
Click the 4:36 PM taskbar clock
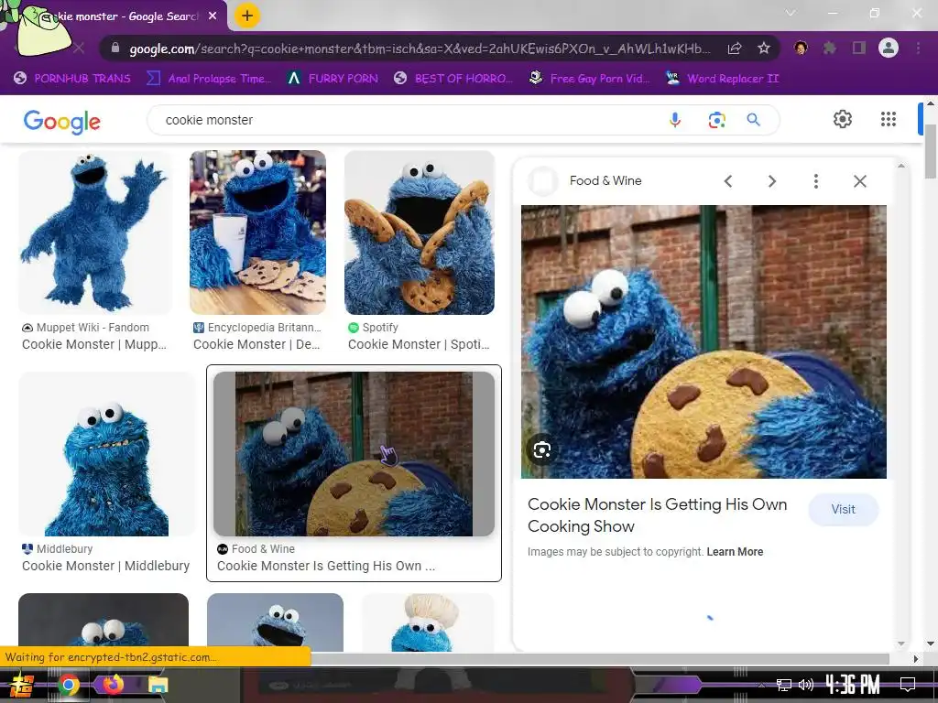[853, 685]
